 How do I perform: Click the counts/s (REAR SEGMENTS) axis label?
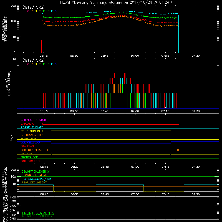(x=8, y=83)
